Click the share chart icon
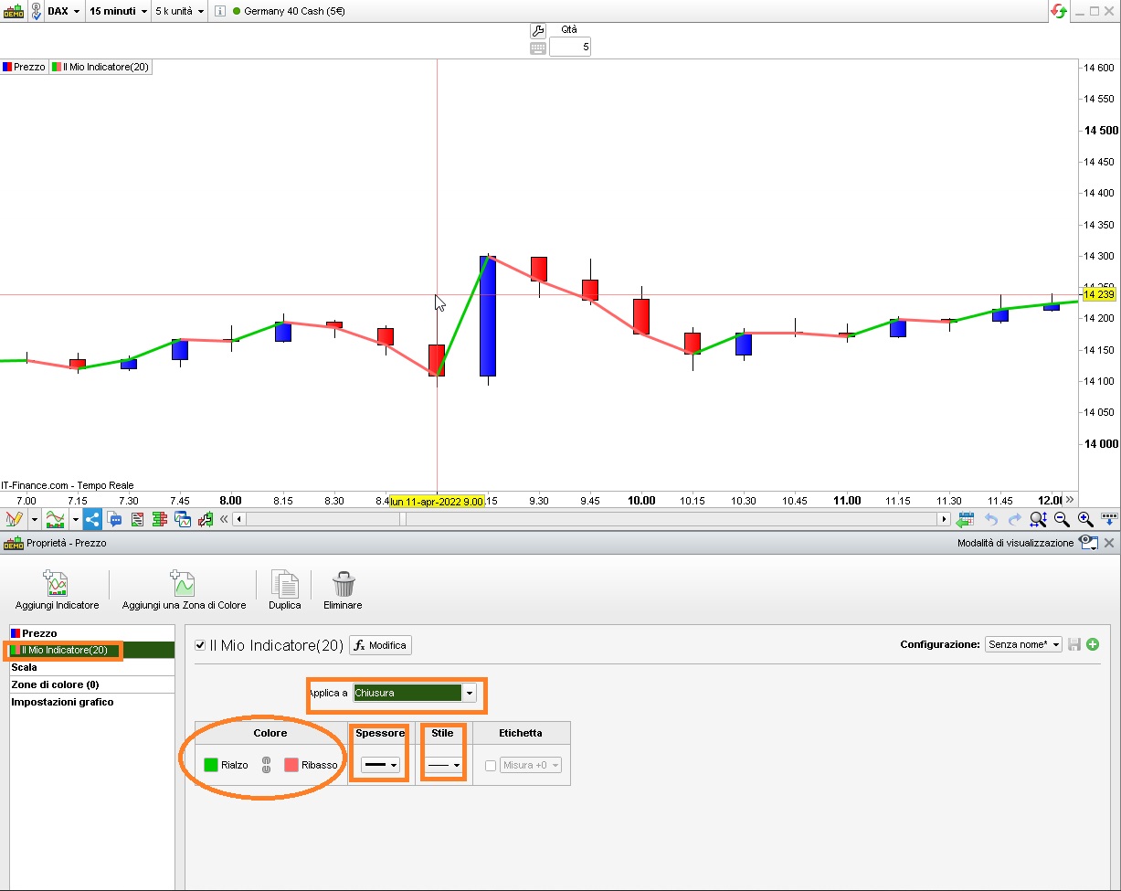The image size is (1121, 891). [x=92, y=520]
